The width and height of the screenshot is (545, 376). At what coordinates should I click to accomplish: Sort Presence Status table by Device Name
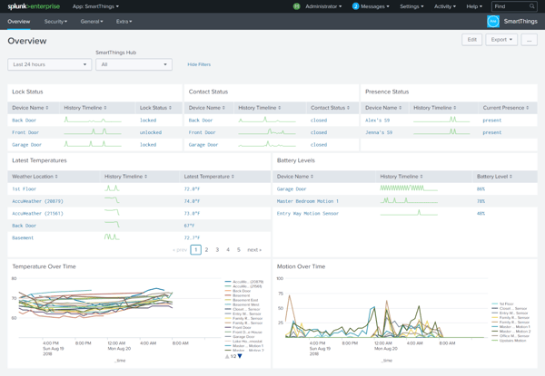point(383,108)
